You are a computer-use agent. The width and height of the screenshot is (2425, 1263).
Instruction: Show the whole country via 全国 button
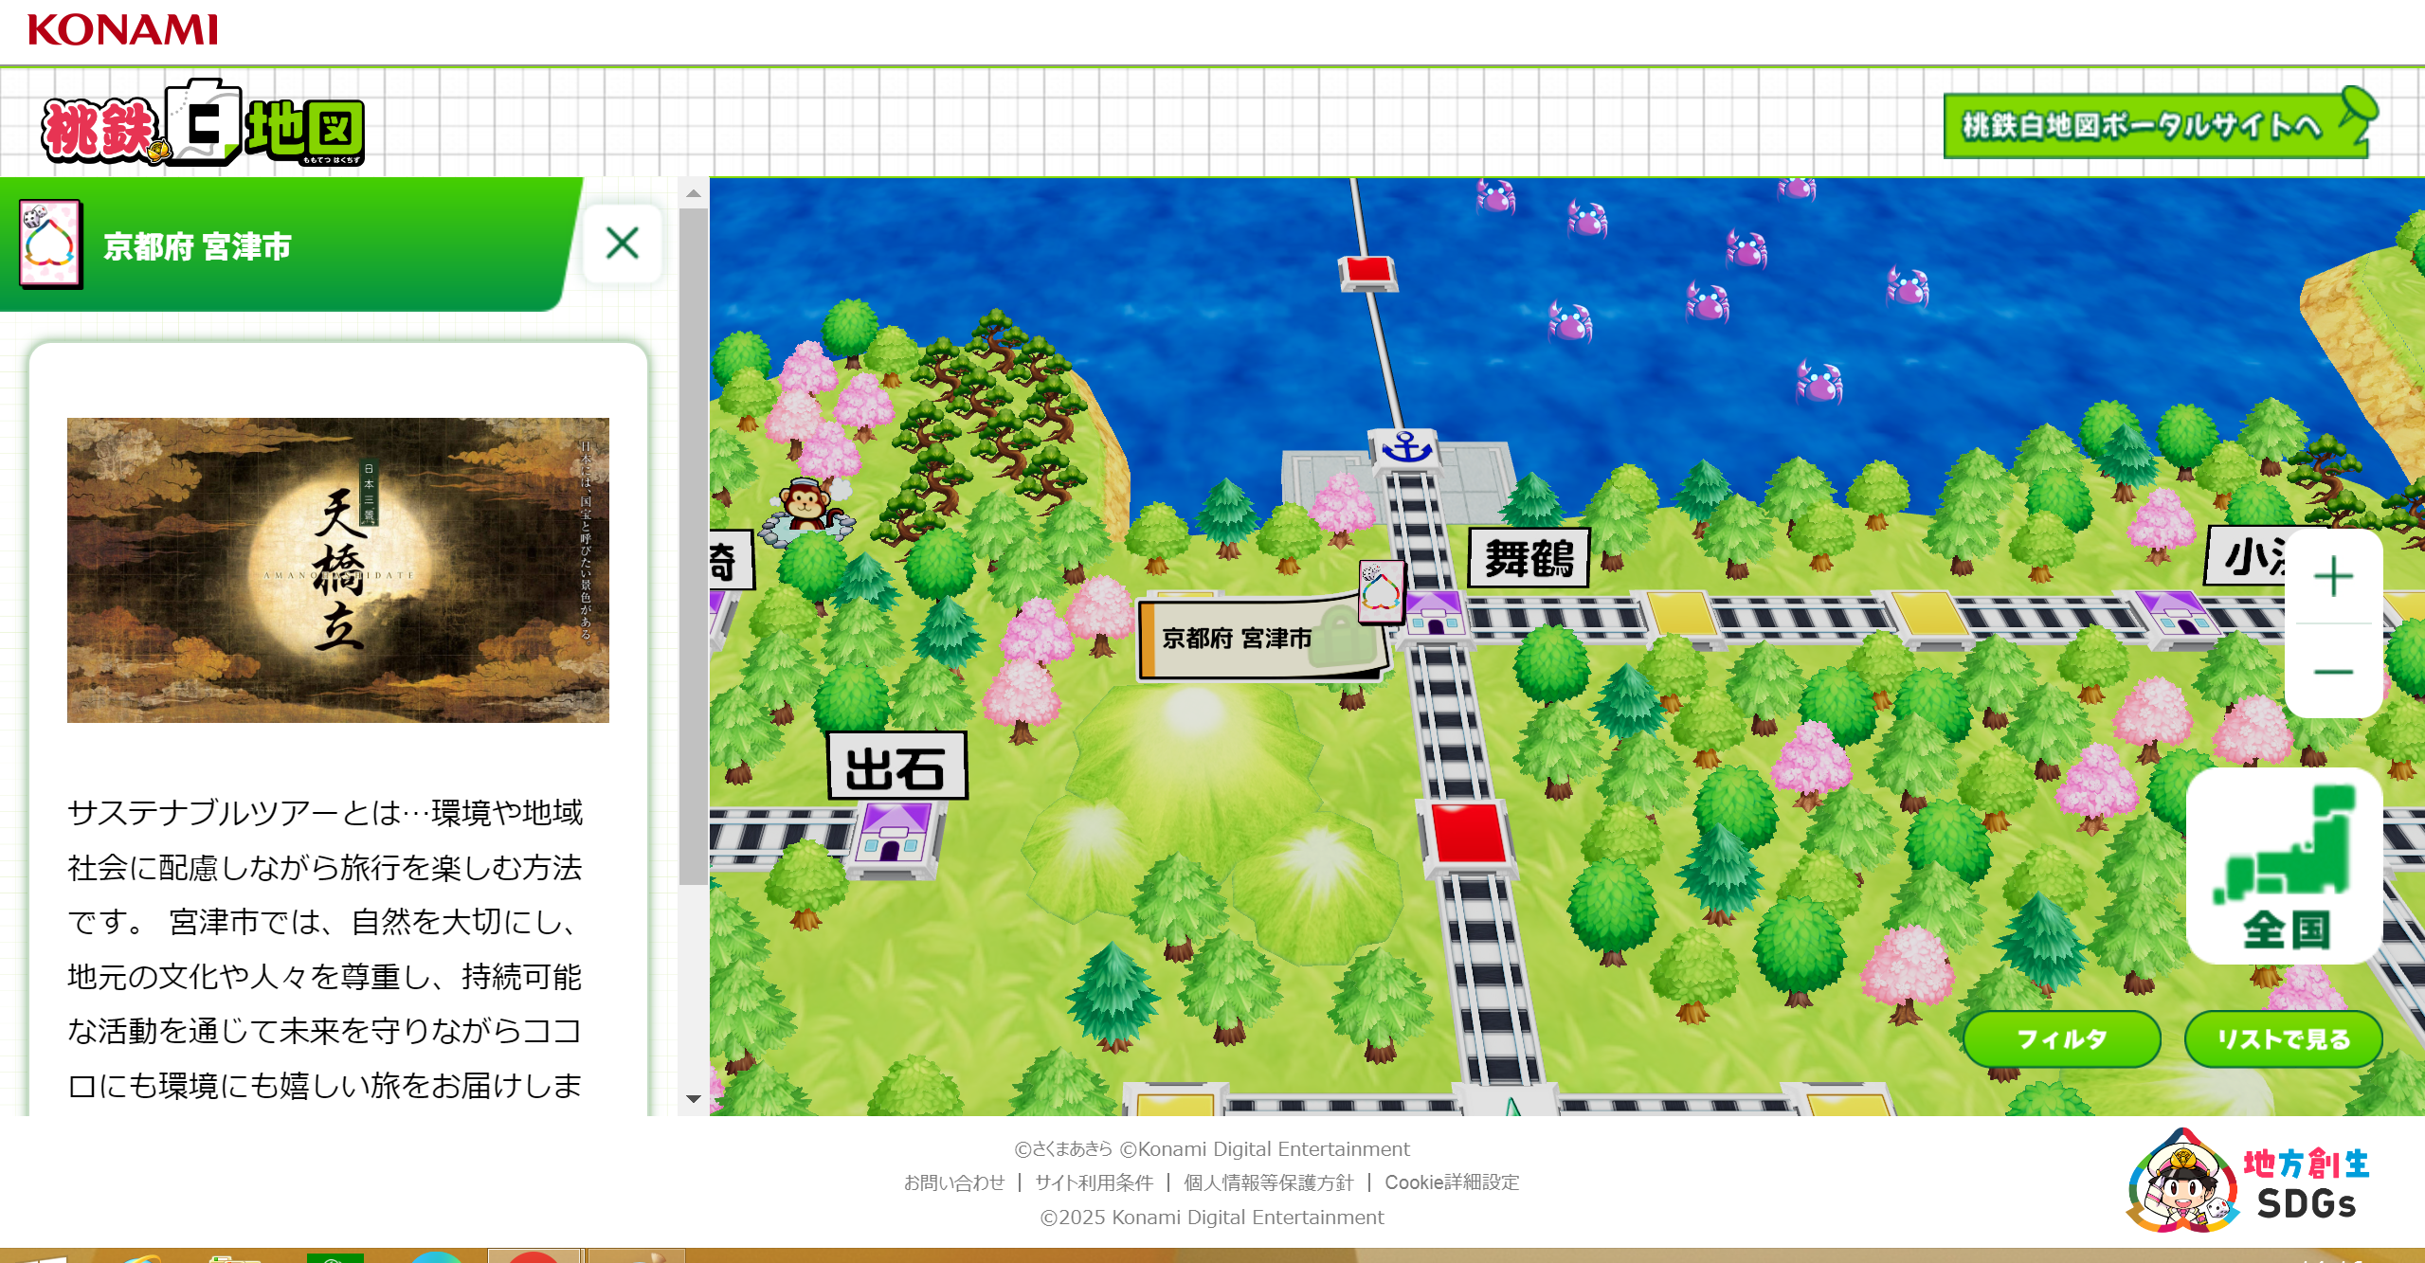coord(2284,866)
